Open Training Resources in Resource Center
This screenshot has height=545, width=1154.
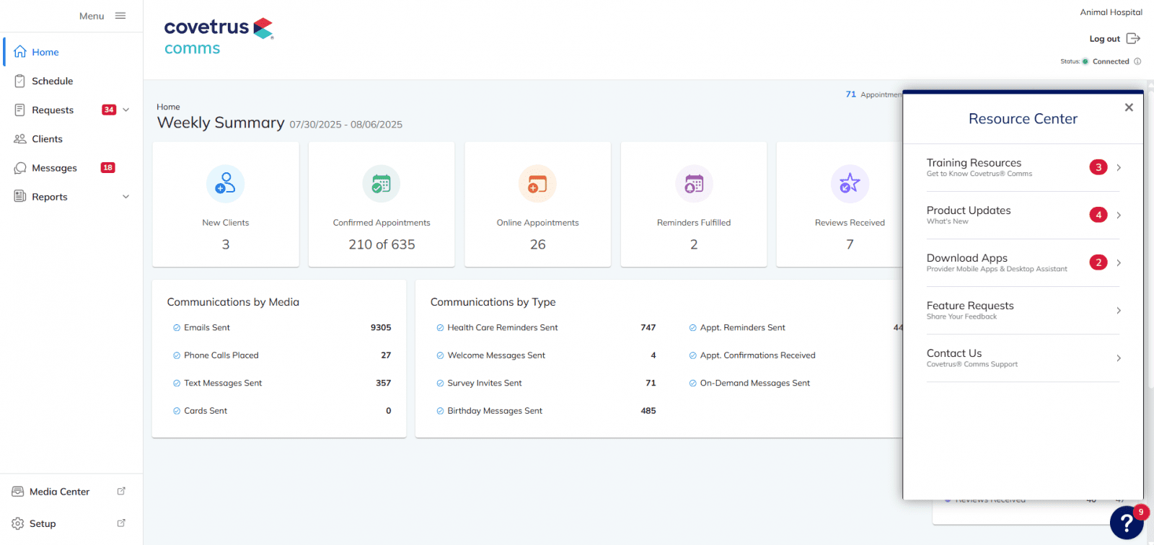[x=1023, y=167]
